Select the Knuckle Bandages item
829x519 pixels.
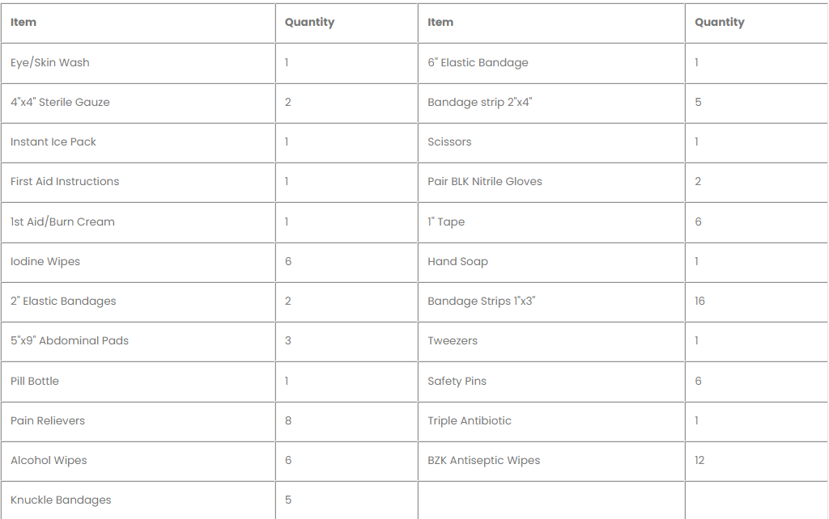point(61,500)
